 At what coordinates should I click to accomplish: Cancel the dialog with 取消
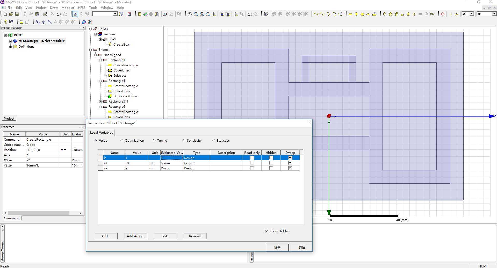coord(302,248)
